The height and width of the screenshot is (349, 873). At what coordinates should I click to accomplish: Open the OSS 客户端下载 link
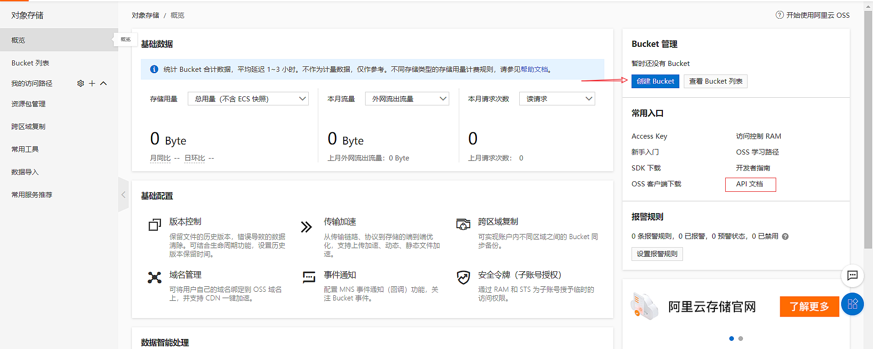(x=656, y=184)
